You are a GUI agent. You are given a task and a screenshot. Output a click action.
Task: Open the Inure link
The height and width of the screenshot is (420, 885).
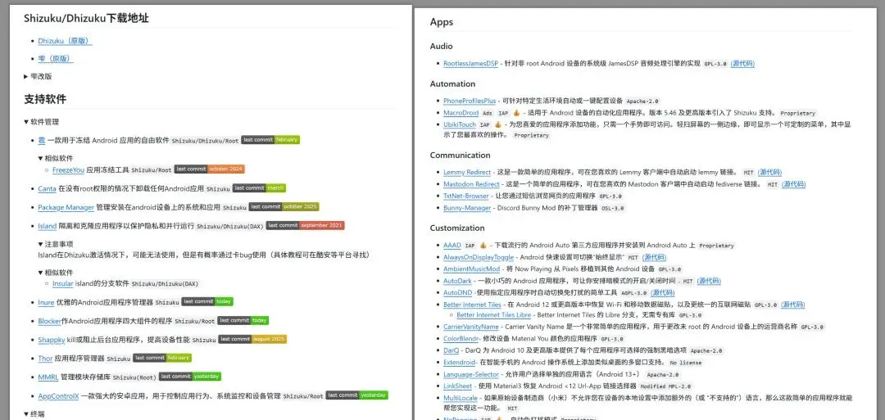[46, 302]
